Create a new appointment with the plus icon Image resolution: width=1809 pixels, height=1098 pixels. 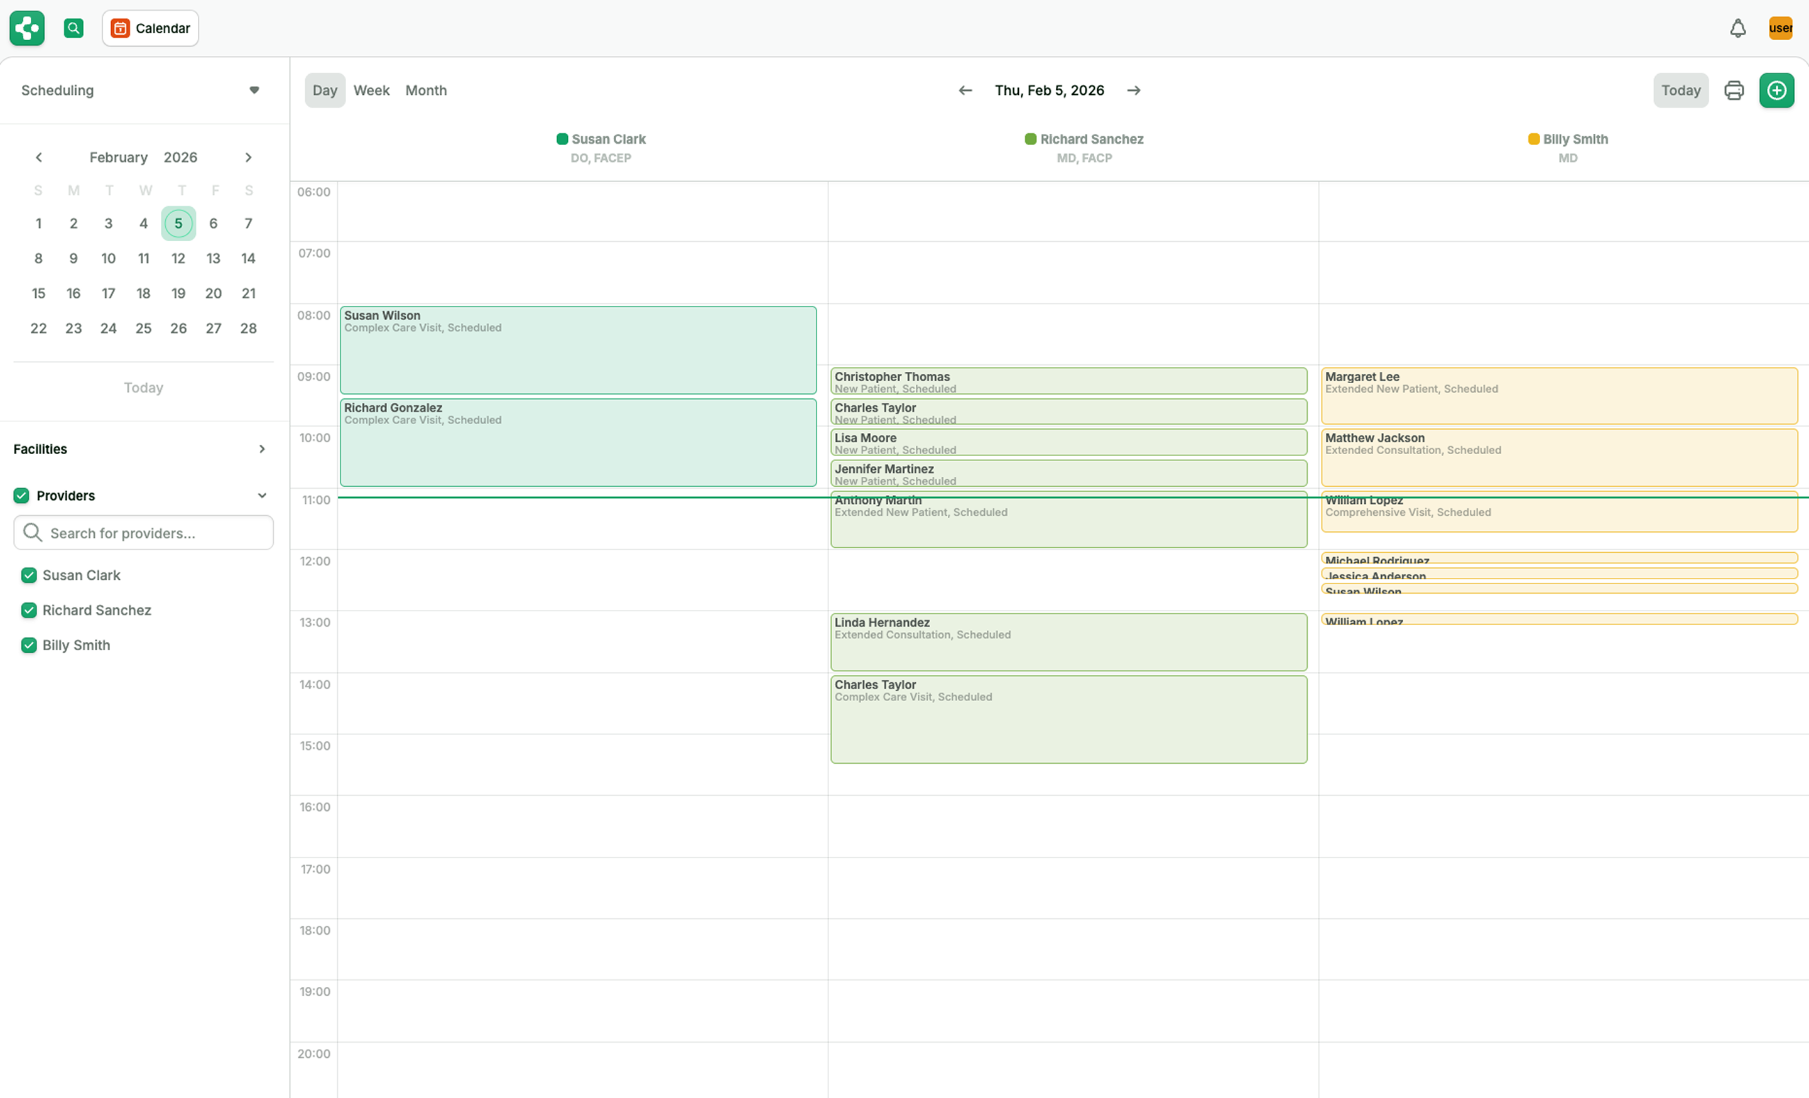[x=1777, y=90]
